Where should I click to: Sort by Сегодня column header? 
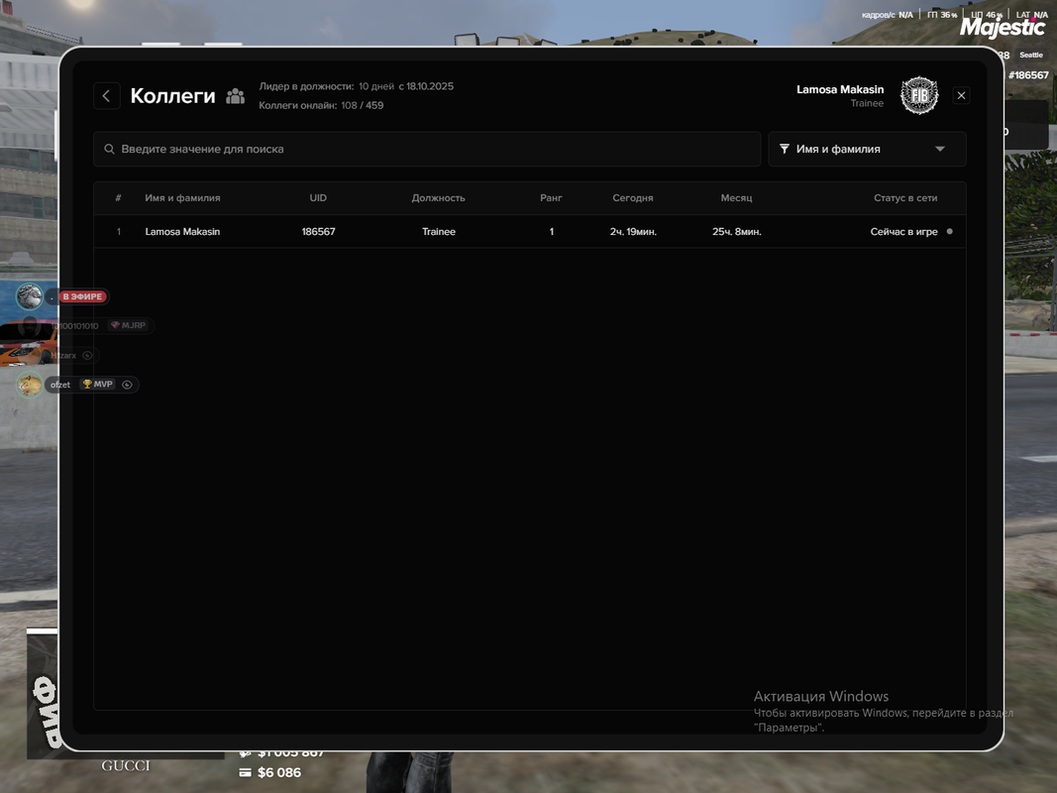pyautogui.click(x=632, y=197)
